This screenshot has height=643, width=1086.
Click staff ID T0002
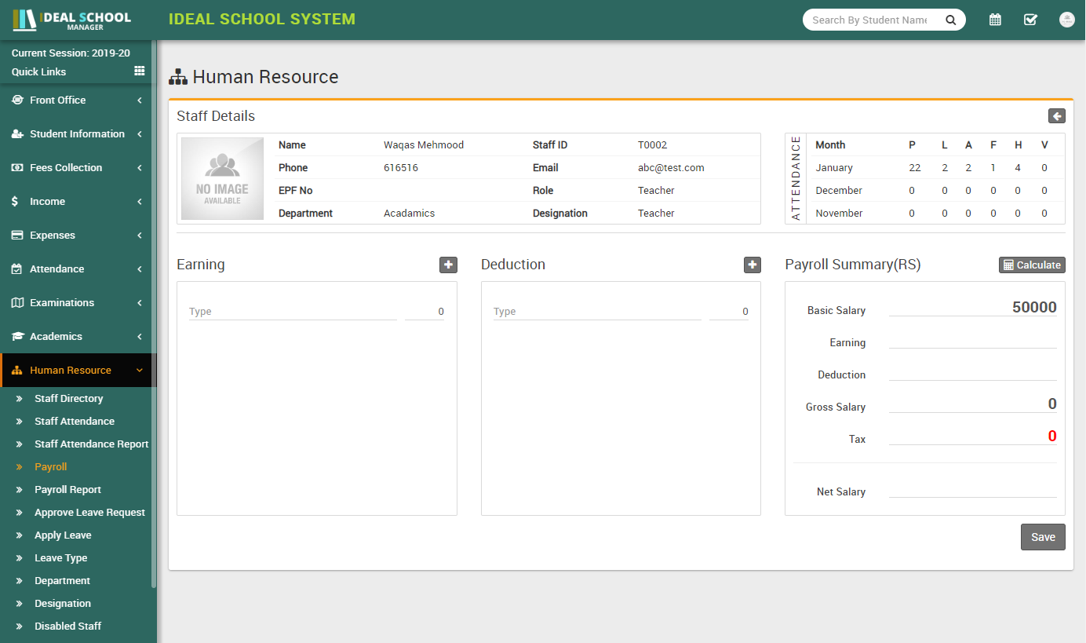[x=652, y=145]
